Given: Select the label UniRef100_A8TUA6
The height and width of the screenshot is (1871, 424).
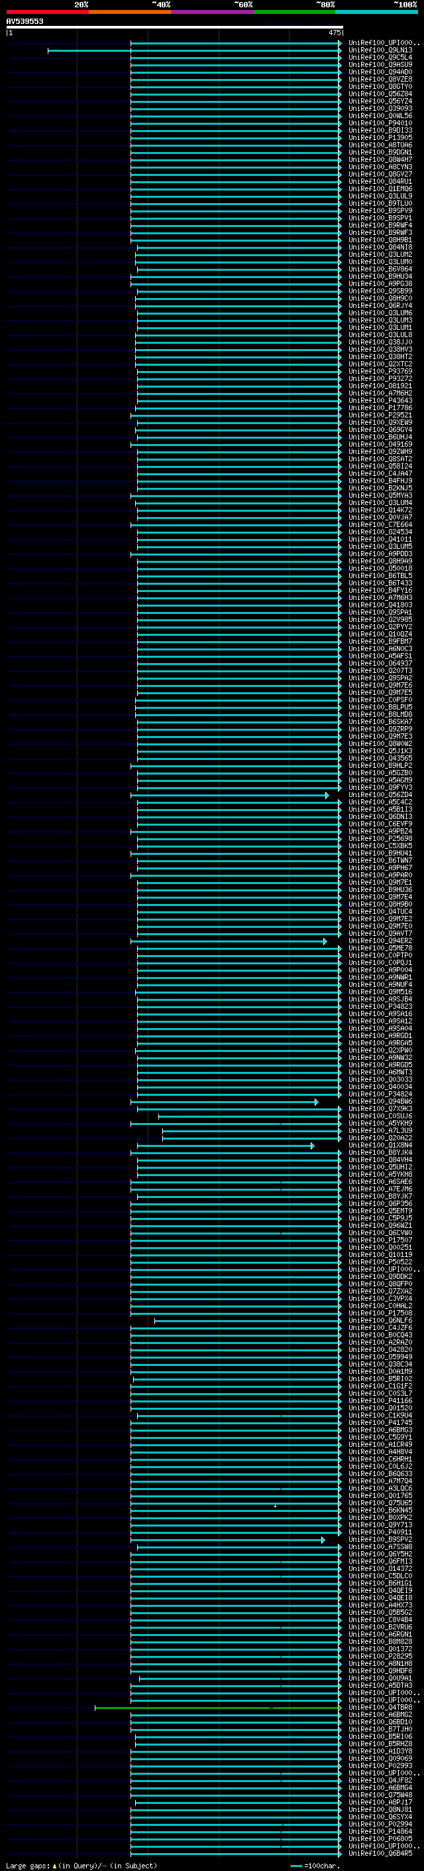Looking at the screenshot, I should pos(380,145).
